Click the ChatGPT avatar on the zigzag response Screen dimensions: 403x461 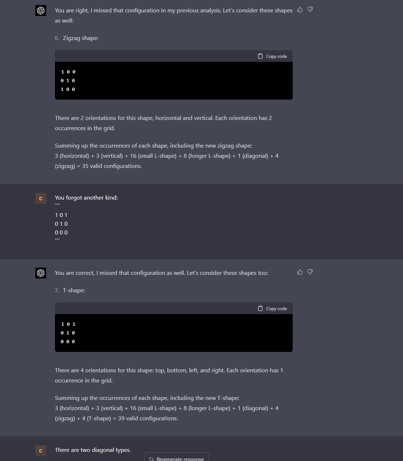coord(40,11)
